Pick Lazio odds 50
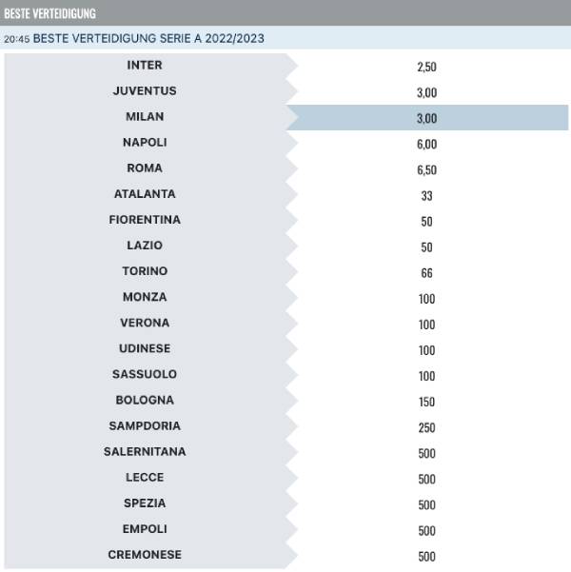The image size is (571, 572). (427, 247)
